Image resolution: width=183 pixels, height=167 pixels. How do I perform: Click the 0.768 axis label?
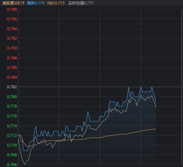click(12, 155)
